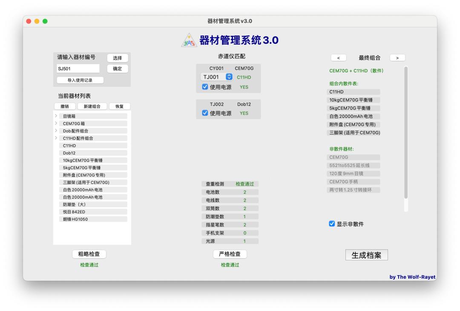Uncheck 使用电源 for the TJ002 mount
The height and width of the screenshot is (311, 460).
click(x=205, y=113)
